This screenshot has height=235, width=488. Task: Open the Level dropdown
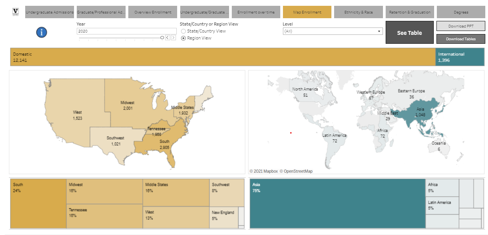click(x=333, y=31)
